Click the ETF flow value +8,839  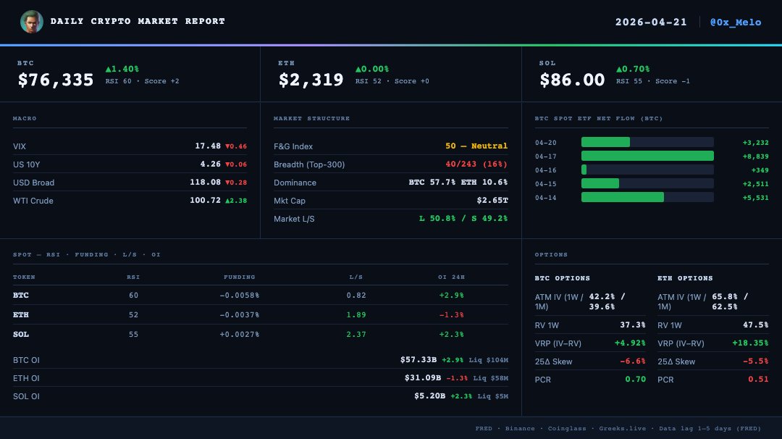pos(755,156)
